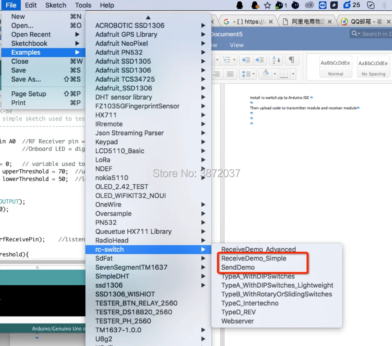This screenshot has width=392, height=346.
Task: Apply the Normal style in Word
Action: point(336,66)
